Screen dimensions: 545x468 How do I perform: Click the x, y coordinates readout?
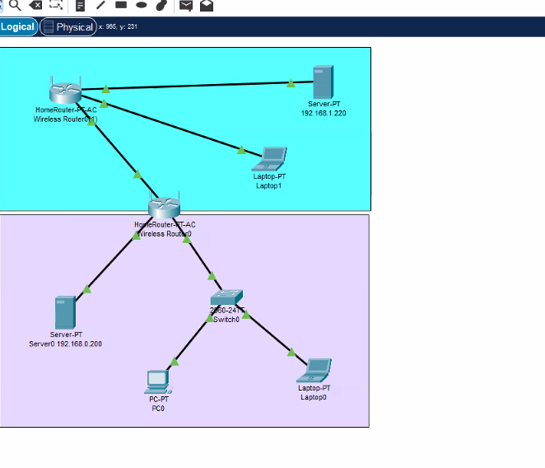[x=118, y=27]
